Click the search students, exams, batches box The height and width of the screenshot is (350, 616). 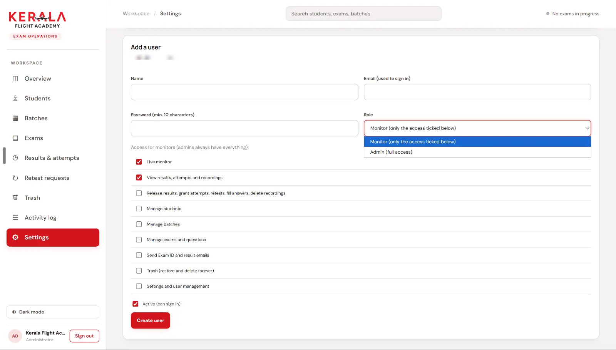[363, 13]
